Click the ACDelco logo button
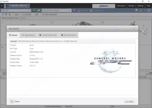This screenshot has height=108, width=152. tap(104, 6)
